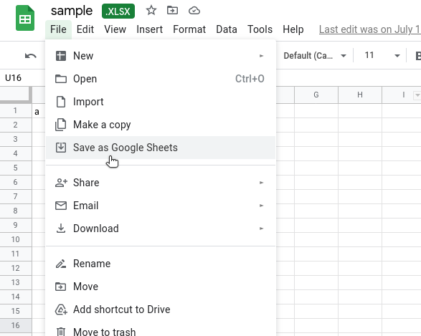Viewport: 421px width, 336px height.
Task: Open the Default (Ca... font dropdown
Action: click(315, 56)
